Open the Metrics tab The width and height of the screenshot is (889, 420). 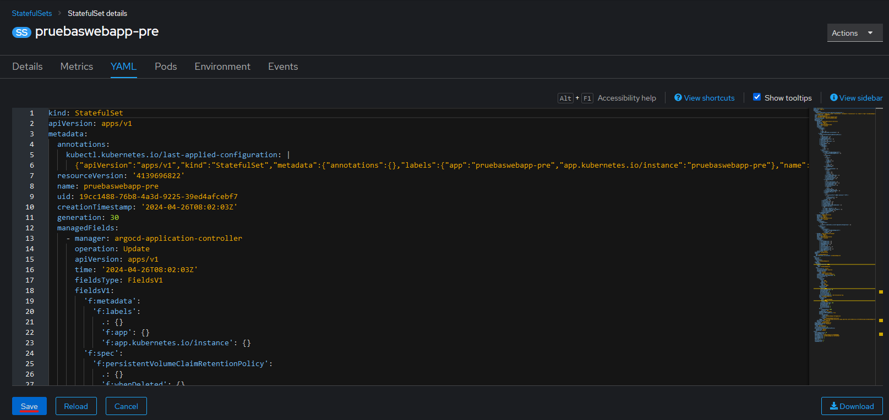click(x=77, y=67)
